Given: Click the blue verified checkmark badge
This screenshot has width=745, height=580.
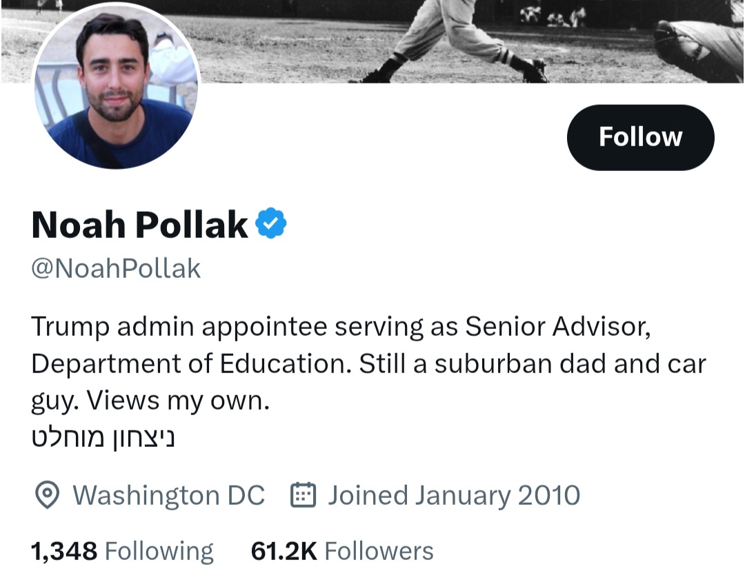Looking at the screenshot, I should 271,223.
